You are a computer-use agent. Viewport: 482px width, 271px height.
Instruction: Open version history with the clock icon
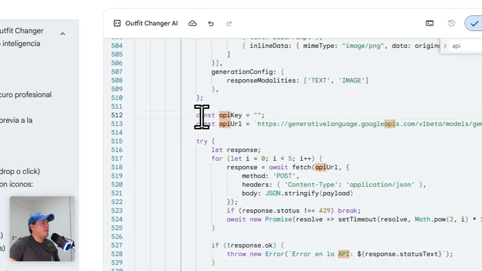coord(451,23)
